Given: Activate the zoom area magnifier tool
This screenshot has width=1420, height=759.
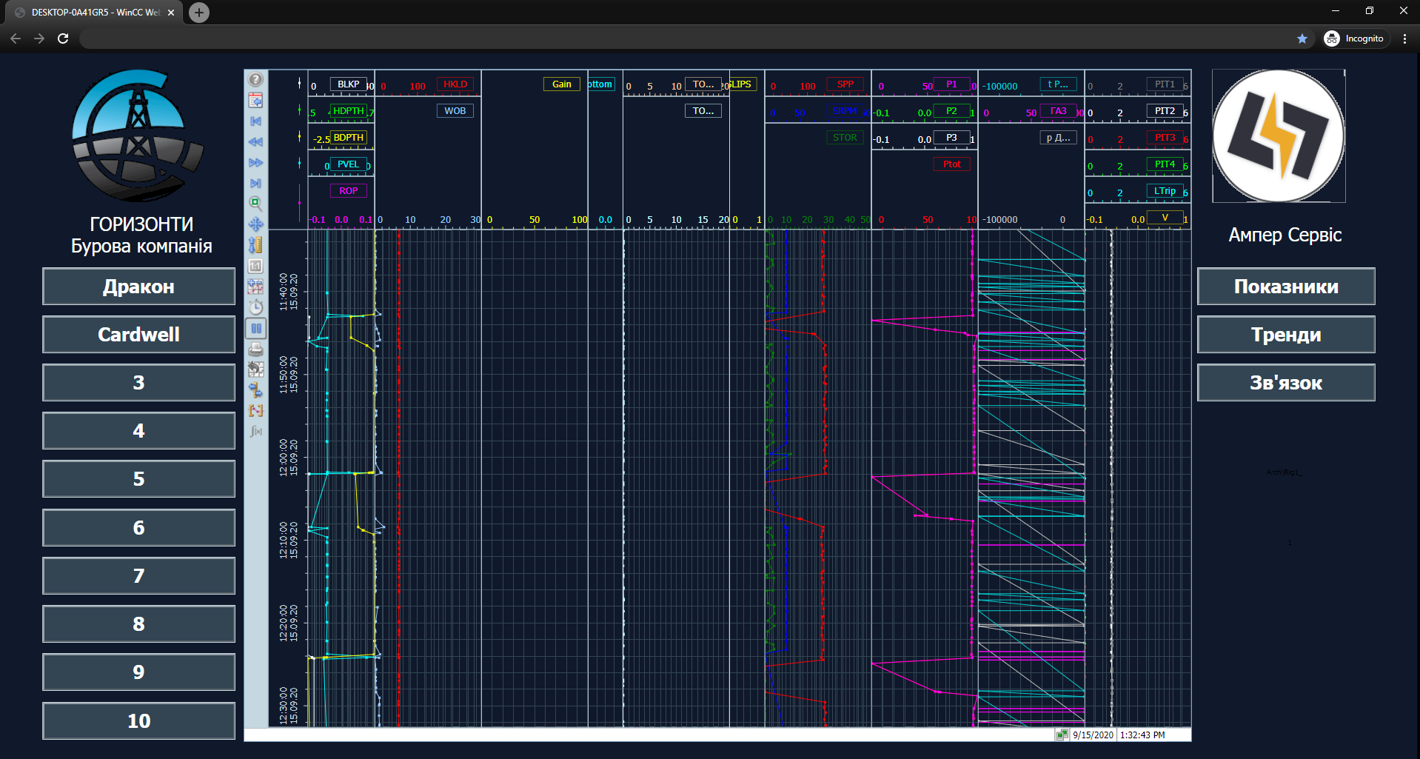Looking at the screenshot, I should coord(255,203).
